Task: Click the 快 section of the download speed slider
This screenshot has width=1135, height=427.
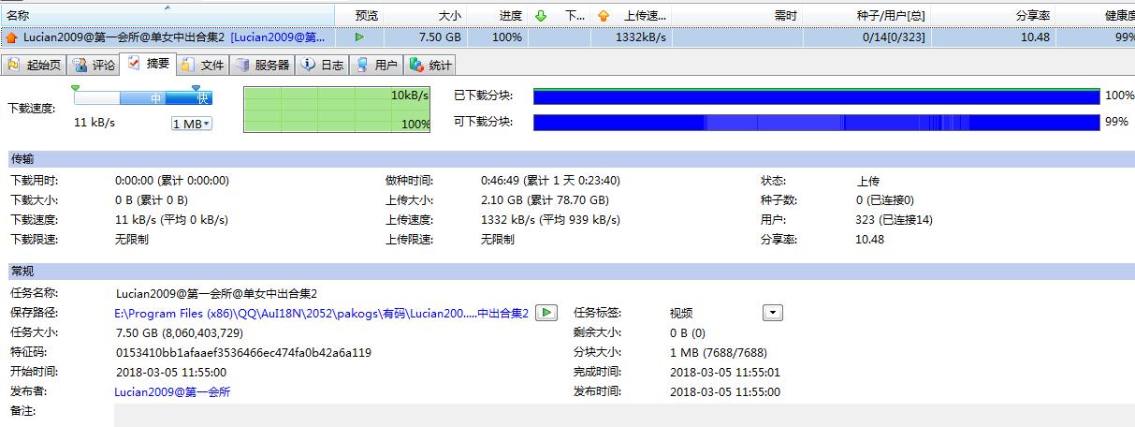Action: click(201, 98)
